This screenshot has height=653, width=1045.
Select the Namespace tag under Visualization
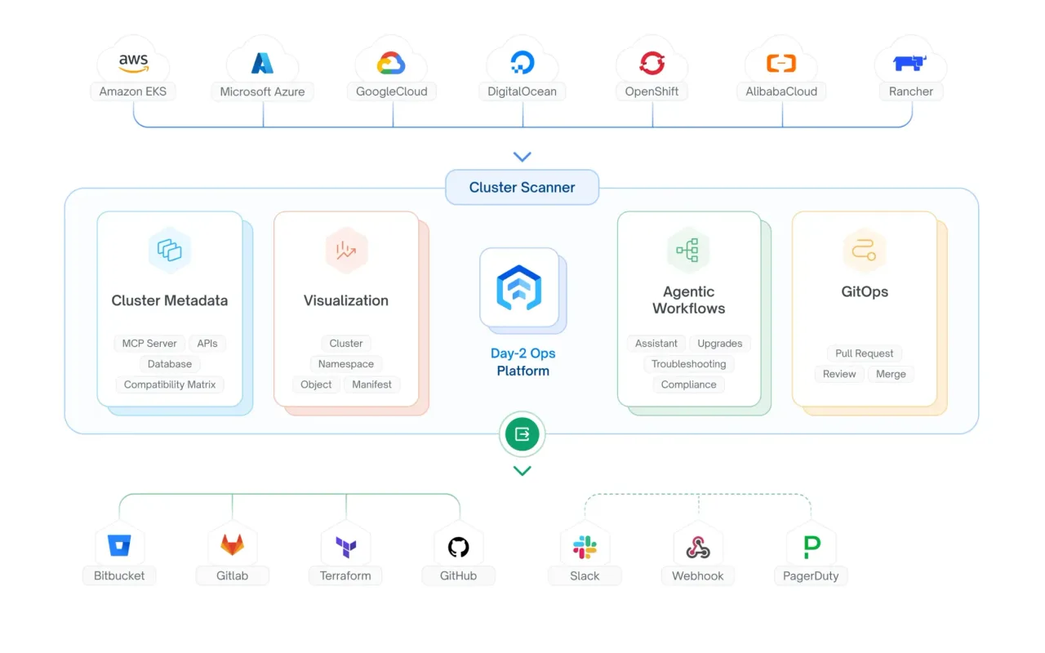(x=346, y=364)
